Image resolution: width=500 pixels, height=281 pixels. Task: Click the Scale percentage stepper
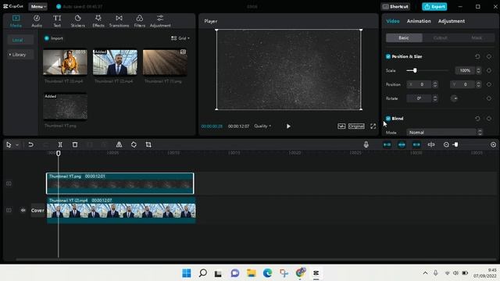(478, 70)
